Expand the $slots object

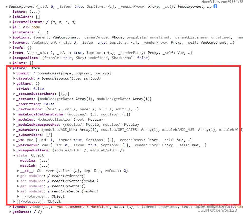(x=11, y=63)
